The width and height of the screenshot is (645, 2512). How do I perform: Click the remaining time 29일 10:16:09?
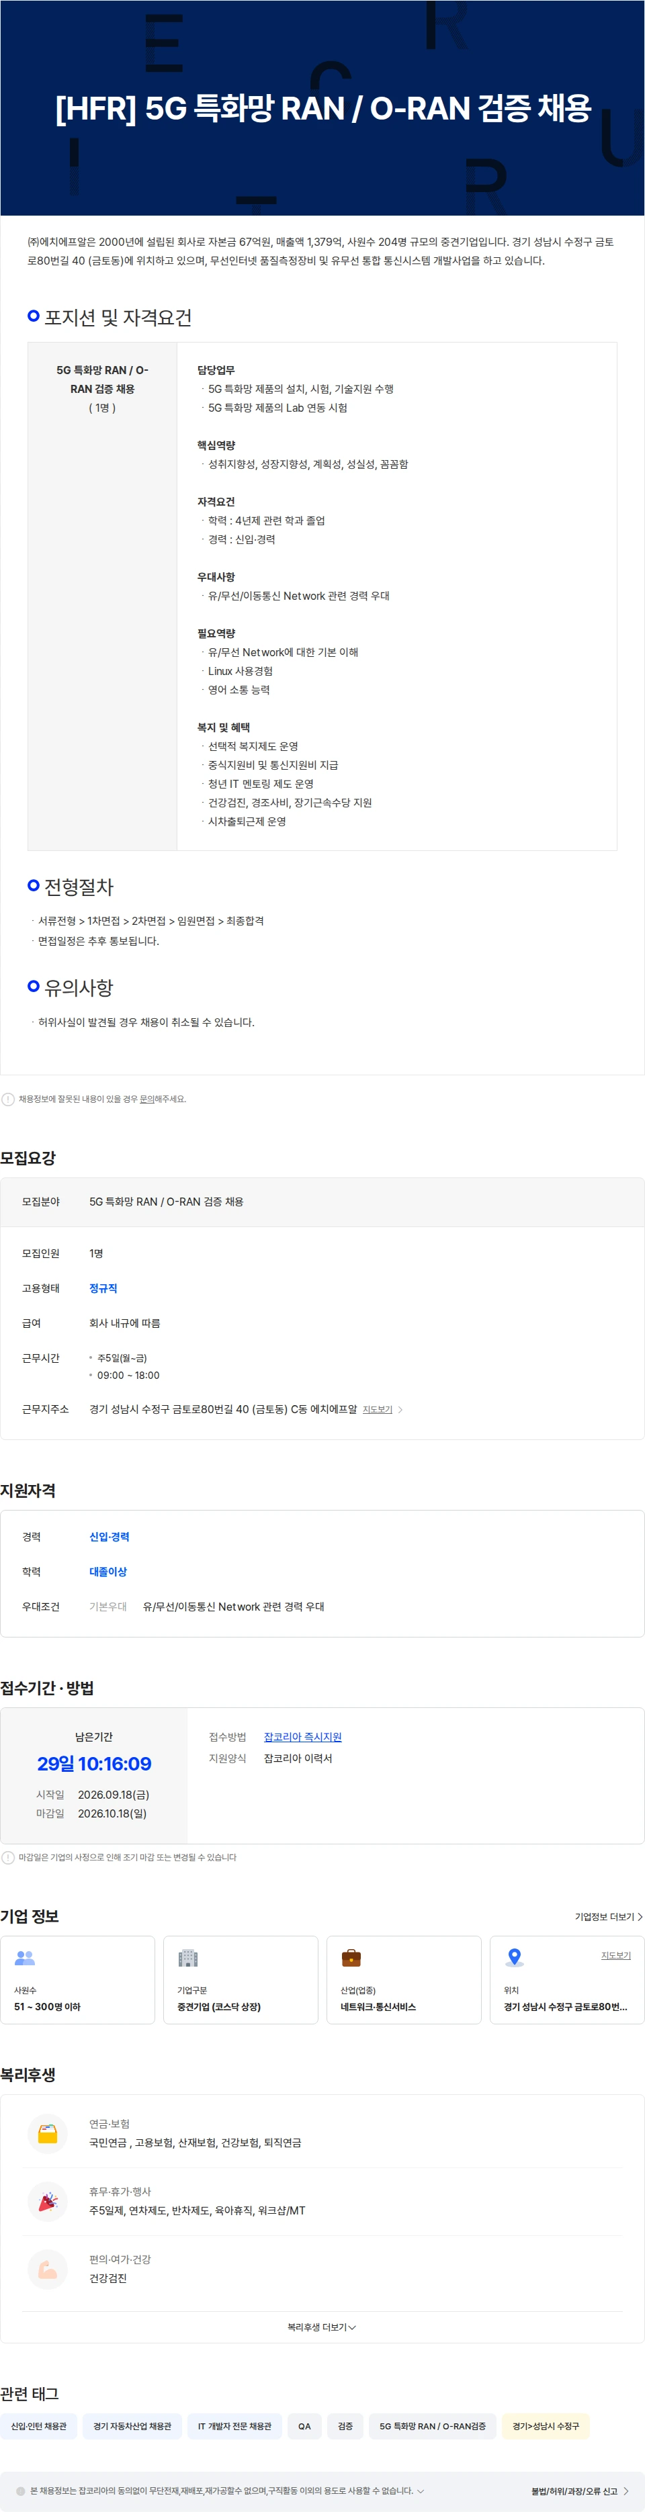(93, 1764)
